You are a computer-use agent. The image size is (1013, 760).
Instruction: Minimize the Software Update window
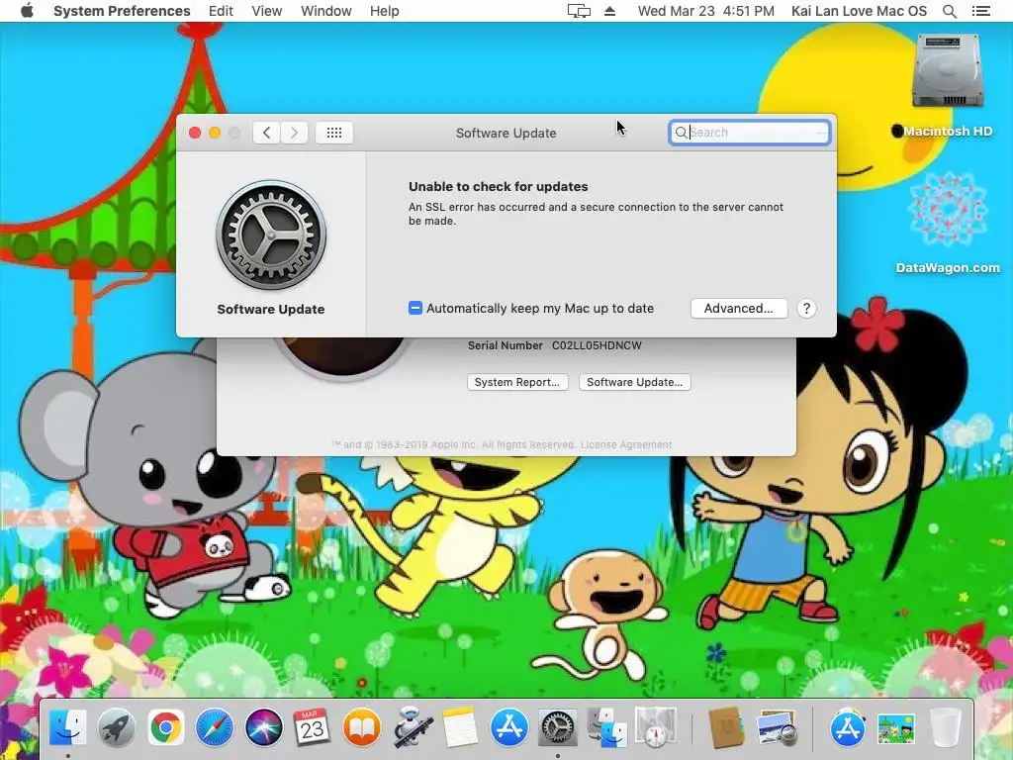tap(215, 133)
